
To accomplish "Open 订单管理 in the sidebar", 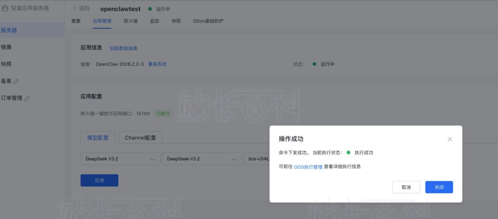I will point(12,98).
